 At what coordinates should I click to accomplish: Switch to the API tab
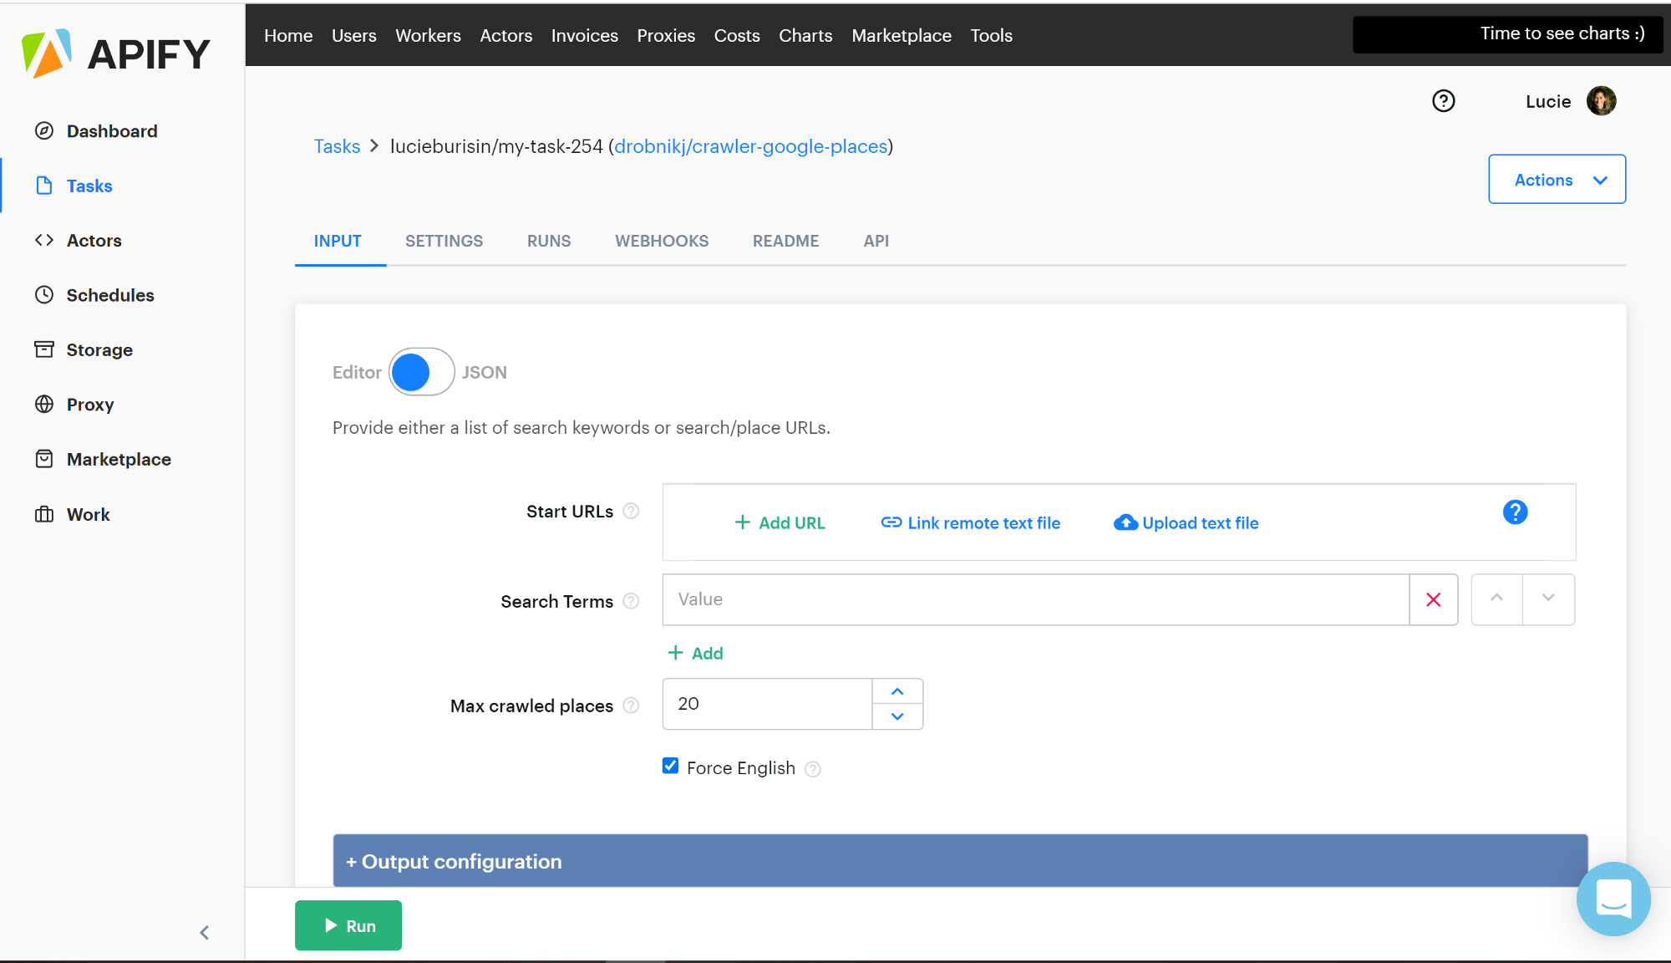click(x=876, y=241)
